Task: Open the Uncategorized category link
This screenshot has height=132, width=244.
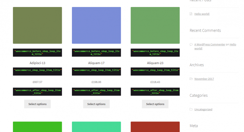Action: pos(203,109)
